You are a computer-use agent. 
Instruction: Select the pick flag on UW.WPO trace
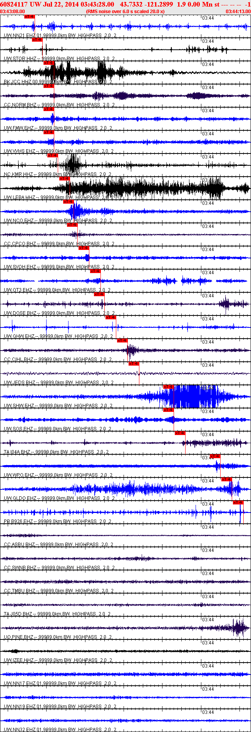(x=215, y=456)
